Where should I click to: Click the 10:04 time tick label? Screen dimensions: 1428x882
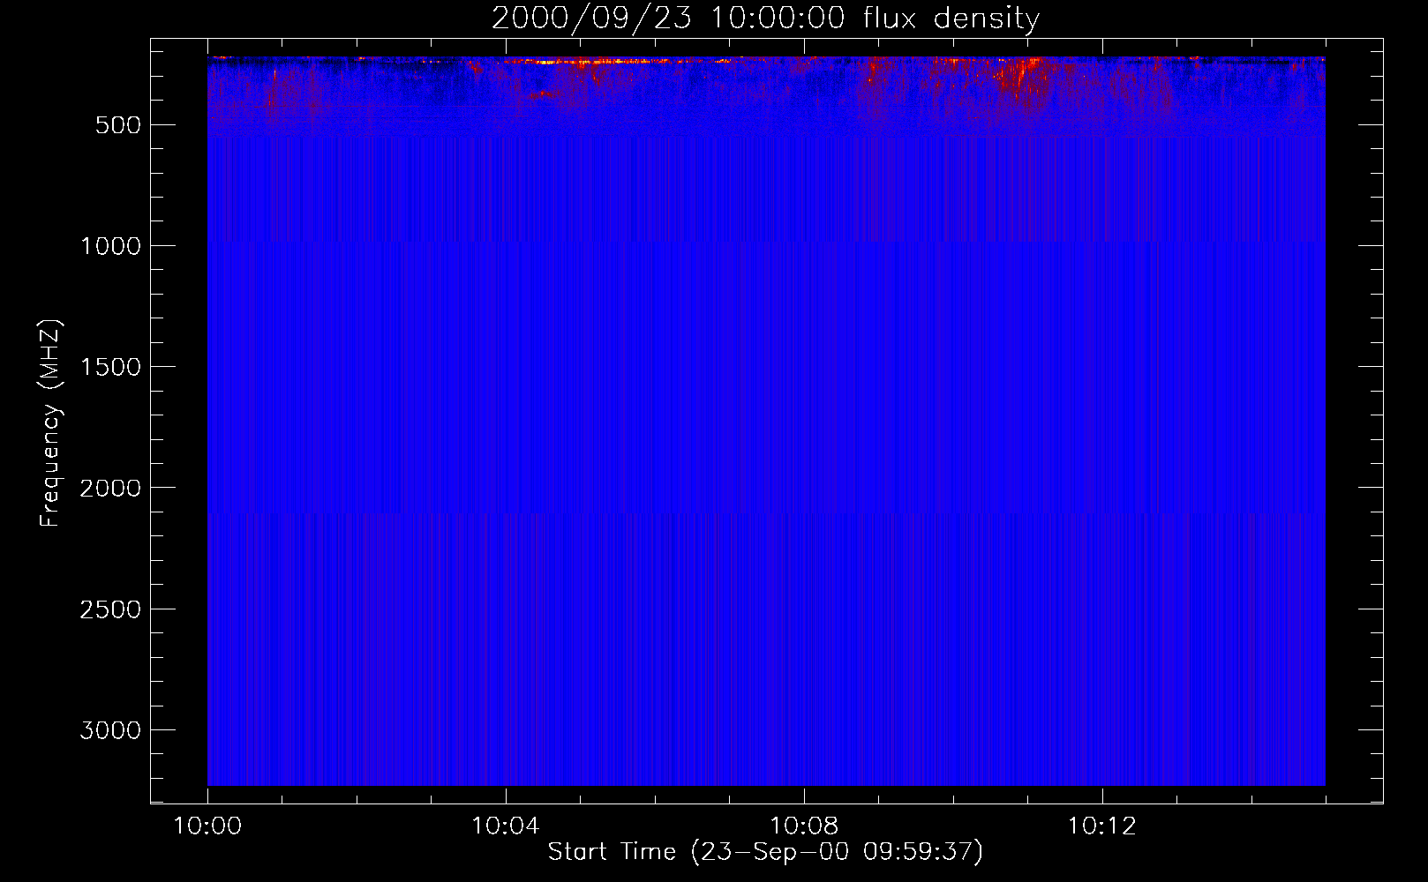506,826
